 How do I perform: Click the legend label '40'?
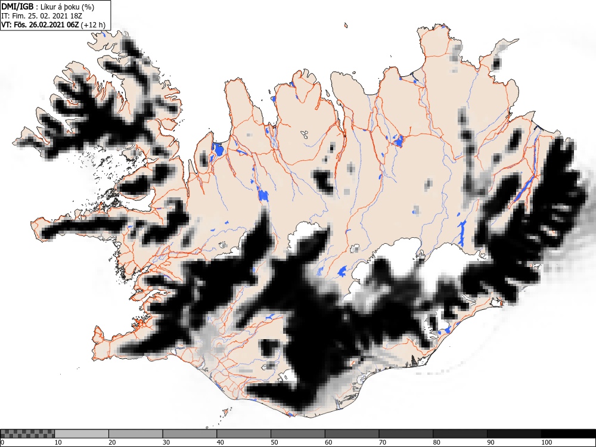coord(220,442)
